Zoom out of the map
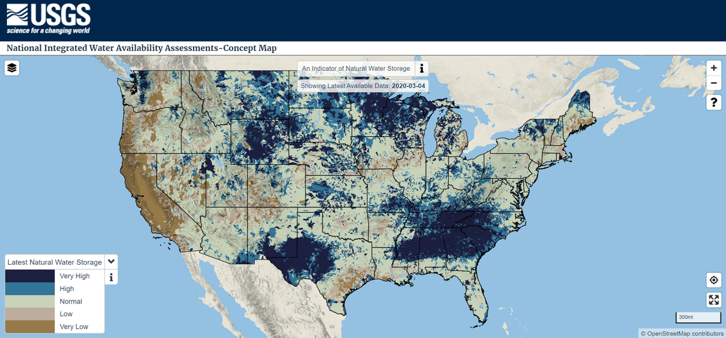This screenshot has height=338, width=726. [714, 84]
